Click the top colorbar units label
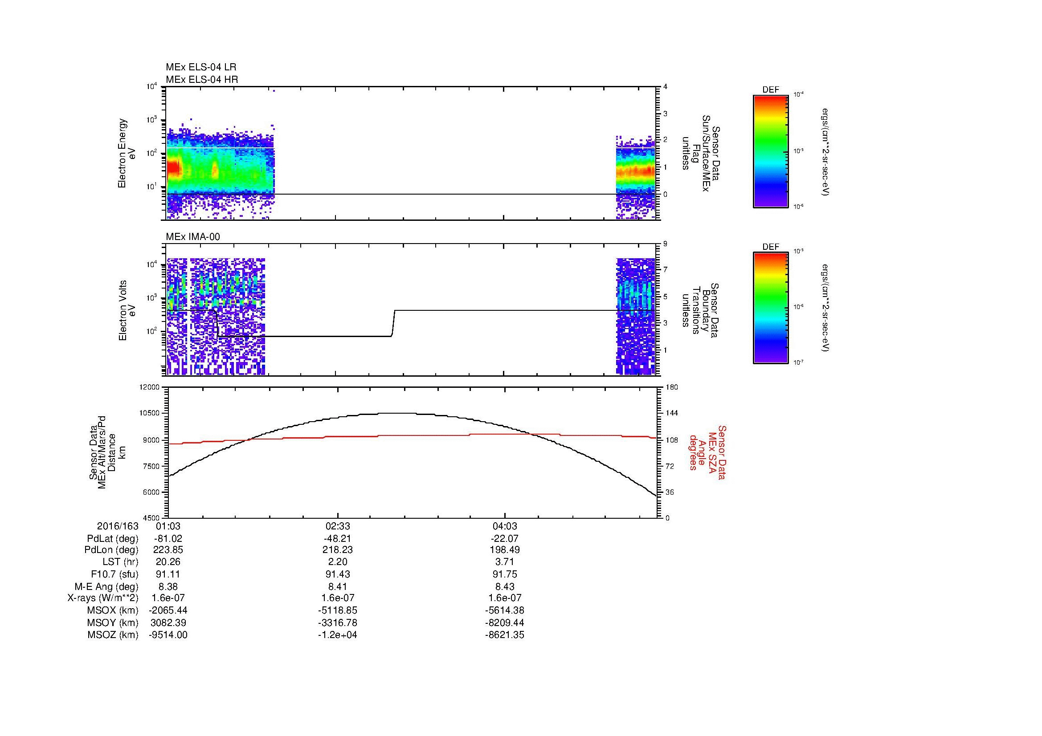Viewport: 1042px width, 736px height. coord(825,151)
